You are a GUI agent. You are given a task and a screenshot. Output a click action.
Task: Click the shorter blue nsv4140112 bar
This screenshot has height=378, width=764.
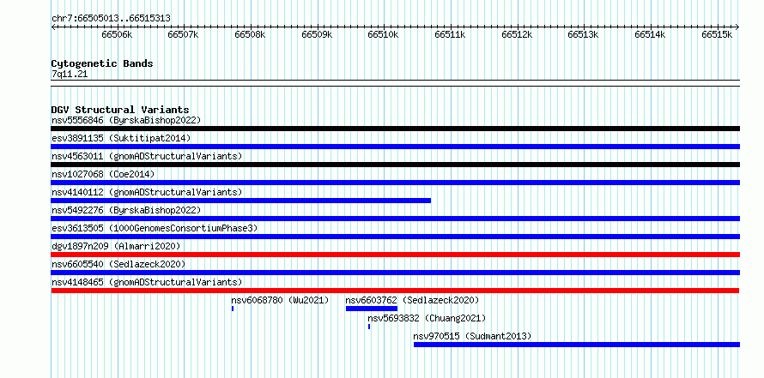(x=240, y=201)
